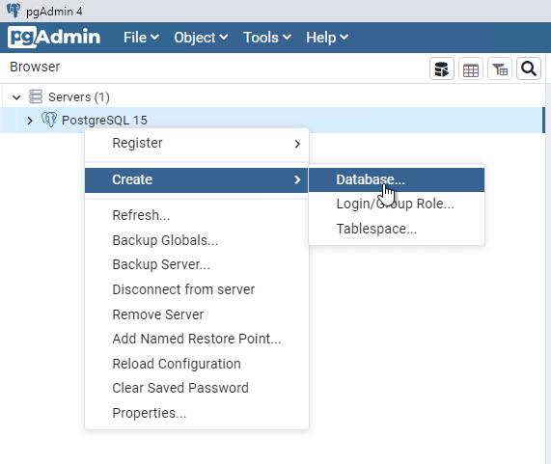Expand the Register submenu
551x464 pixels.
click(197, 144)
